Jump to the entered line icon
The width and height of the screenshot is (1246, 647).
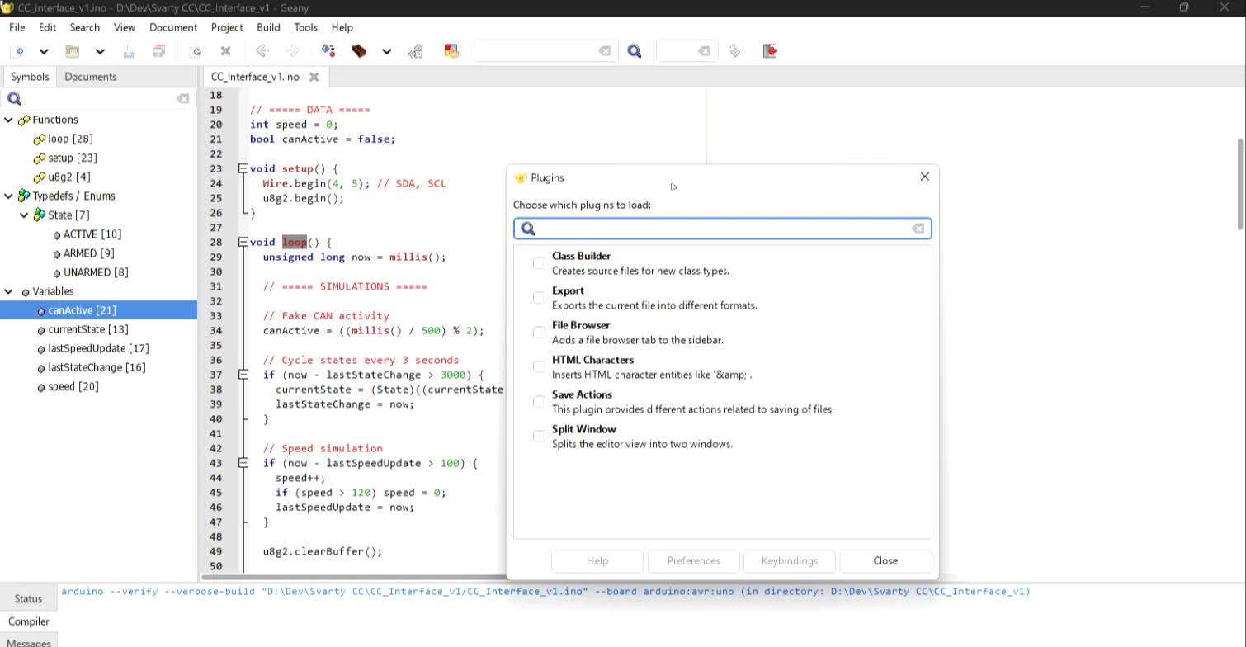click(734, 51)
